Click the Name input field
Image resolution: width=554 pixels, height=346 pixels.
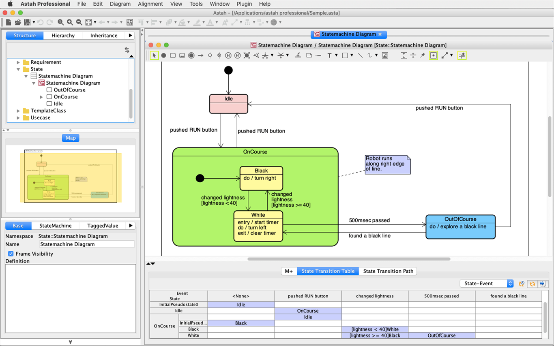87,244
